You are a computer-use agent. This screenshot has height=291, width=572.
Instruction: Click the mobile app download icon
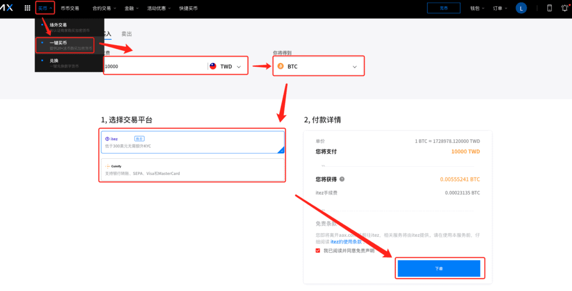[x=550, y=8]
